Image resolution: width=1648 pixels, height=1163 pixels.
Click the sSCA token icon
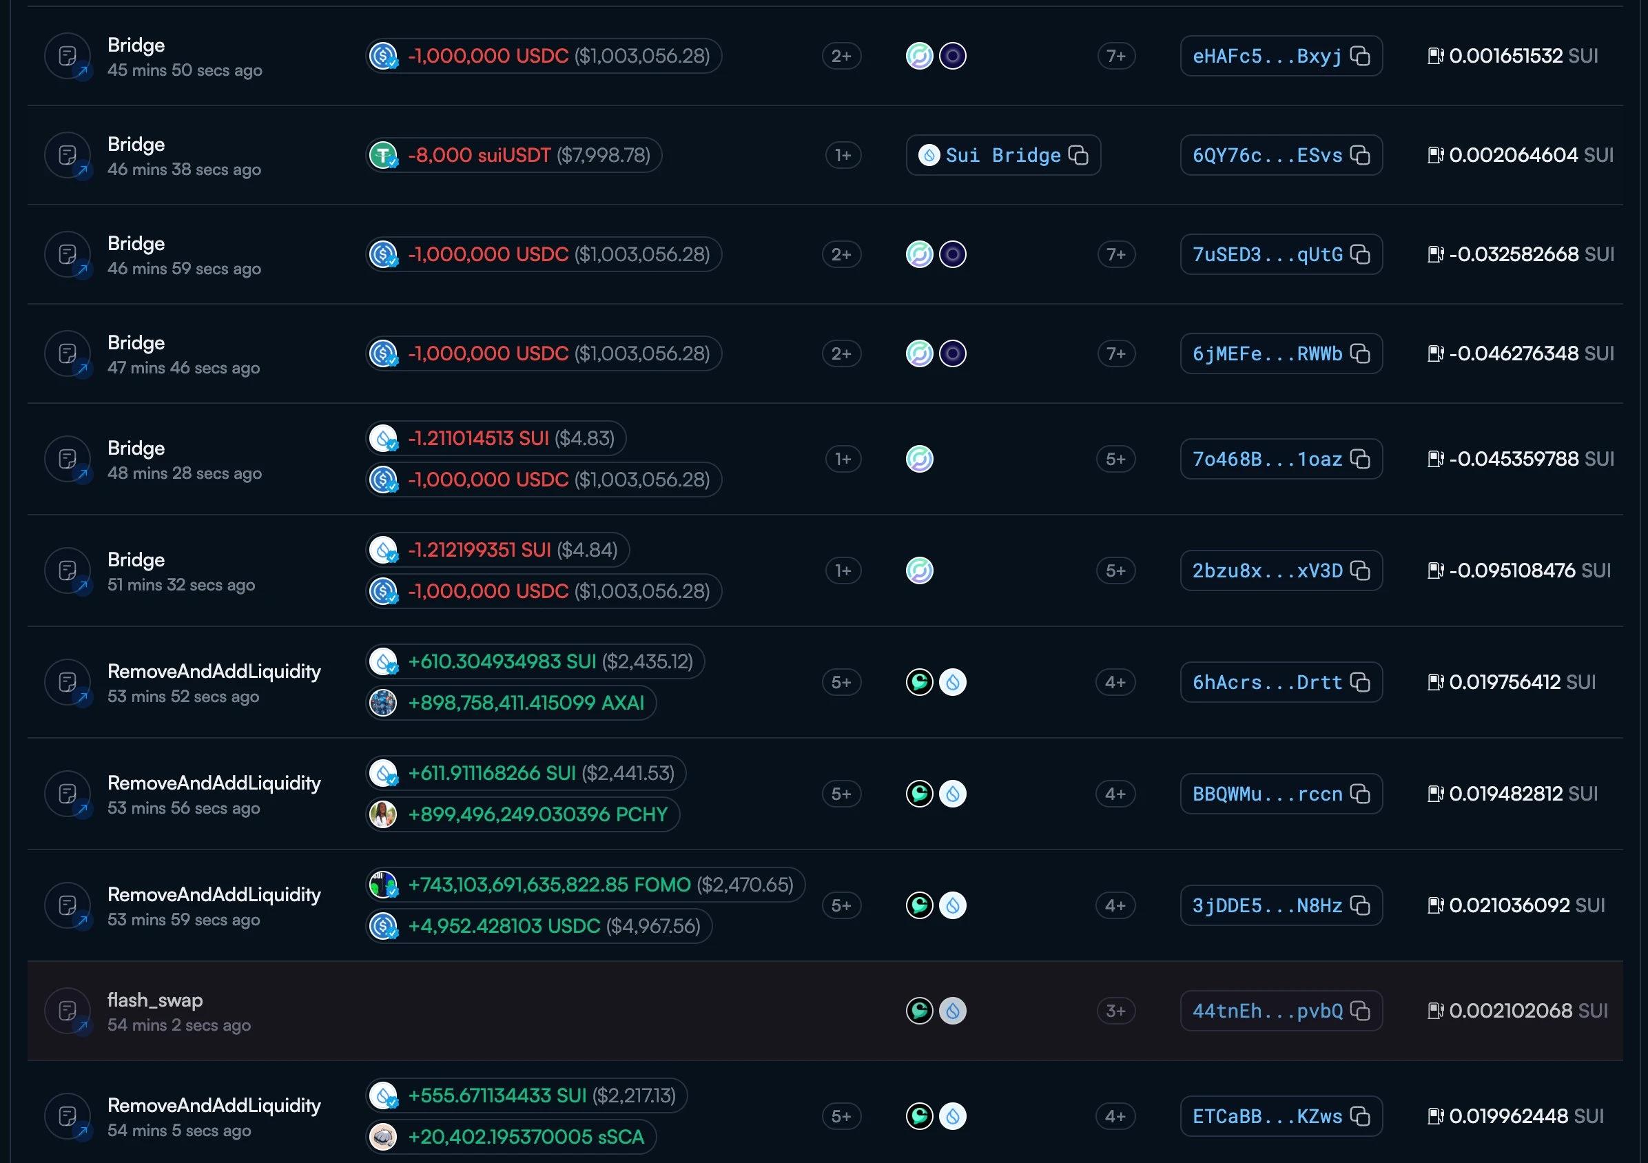383,1137
